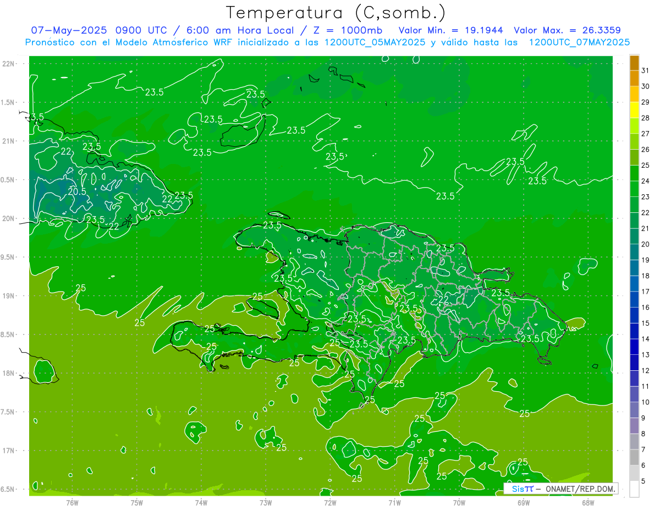Click the color bar label 28

(x=646, y=118)
